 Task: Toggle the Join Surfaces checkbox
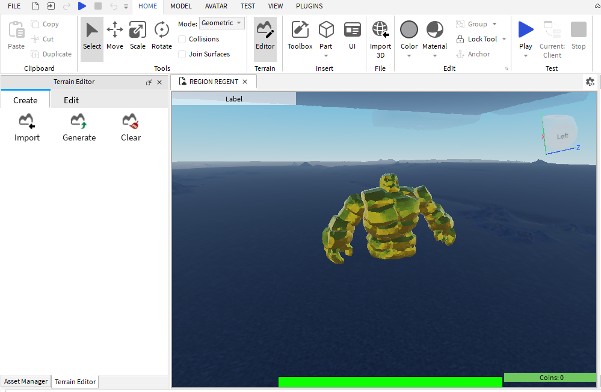pyautogui.click(x=182, y=54)
